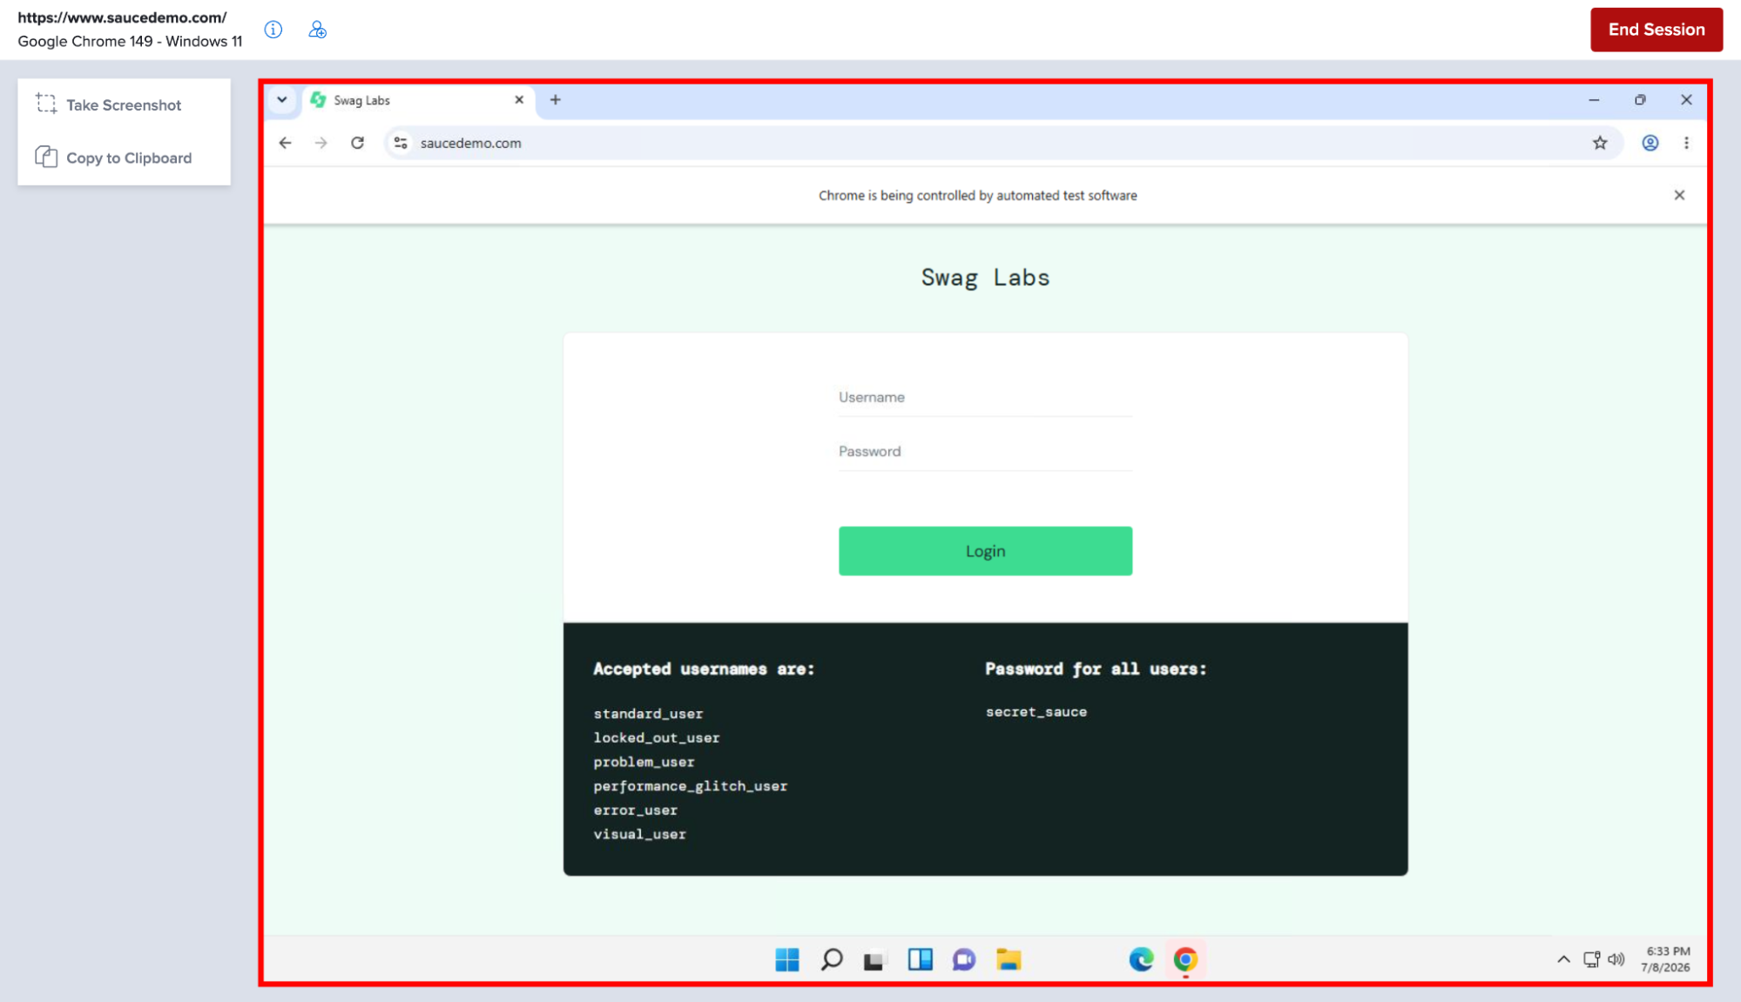Go back in Chrome
The image size is (1741, 1002).
[286, 143]
